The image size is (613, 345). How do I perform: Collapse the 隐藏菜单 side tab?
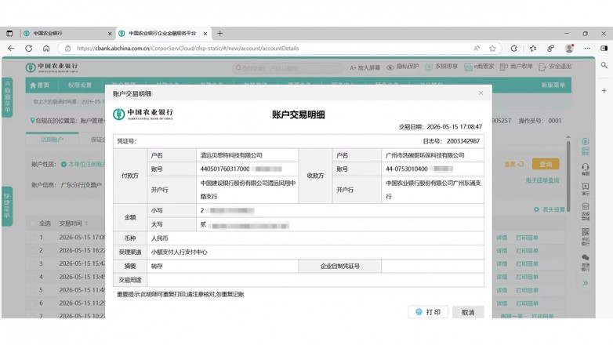point(7,97)
